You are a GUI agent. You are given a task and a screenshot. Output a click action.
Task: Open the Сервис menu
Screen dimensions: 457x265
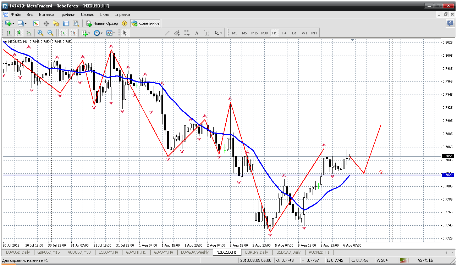point(87,15)
